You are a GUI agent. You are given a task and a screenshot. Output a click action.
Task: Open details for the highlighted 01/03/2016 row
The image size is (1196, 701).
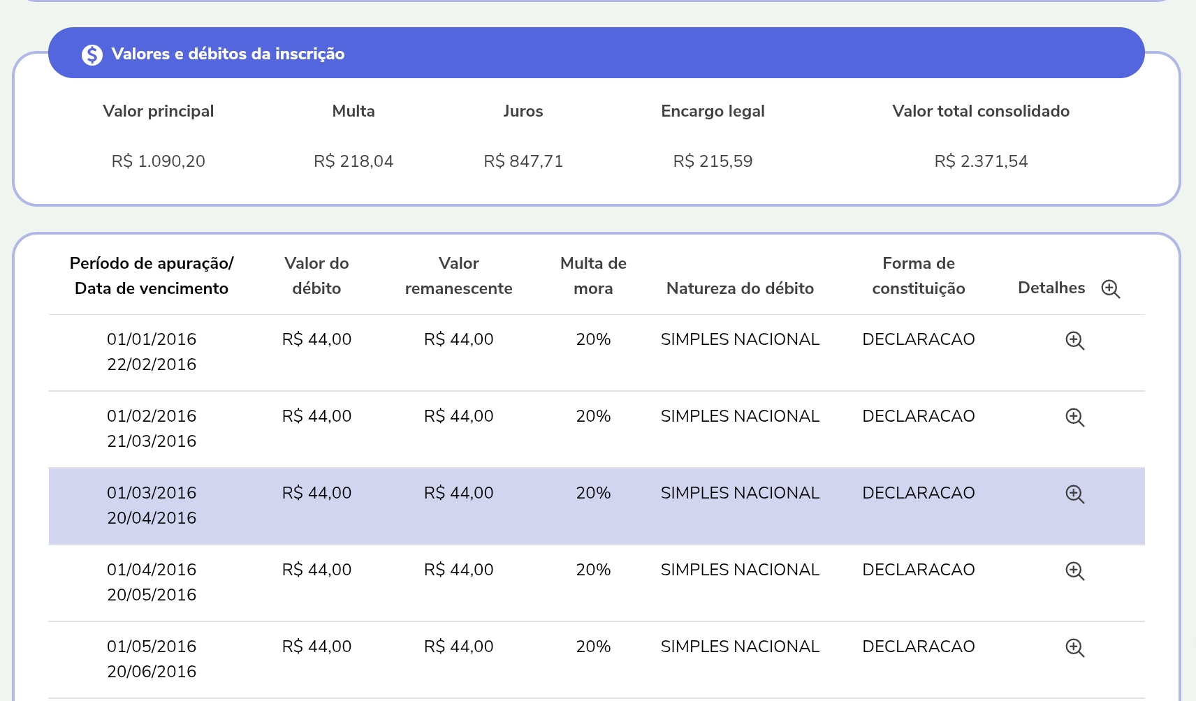point(1074,494)
